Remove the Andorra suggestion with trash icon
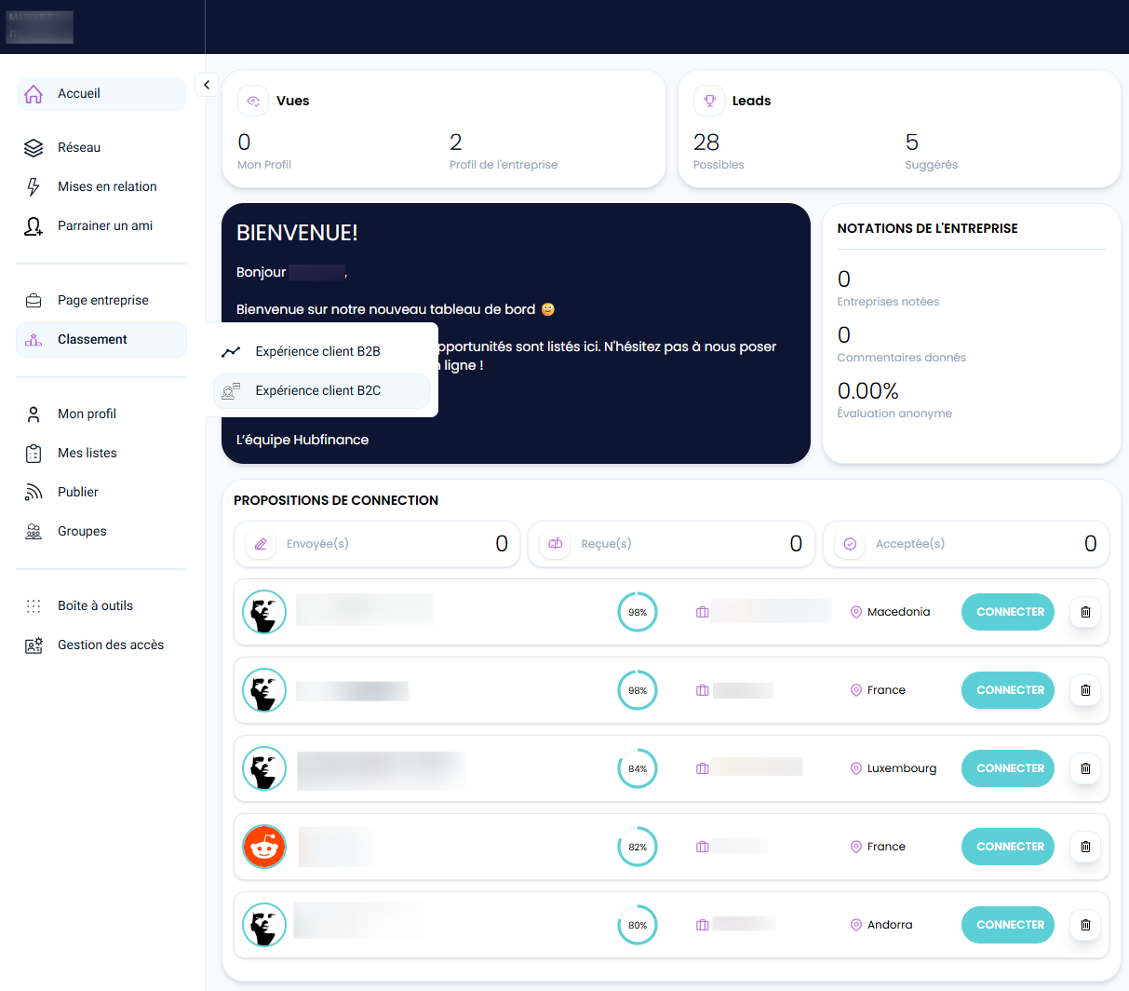Viewport: 1129px width, 991px height. [1085, 925]
